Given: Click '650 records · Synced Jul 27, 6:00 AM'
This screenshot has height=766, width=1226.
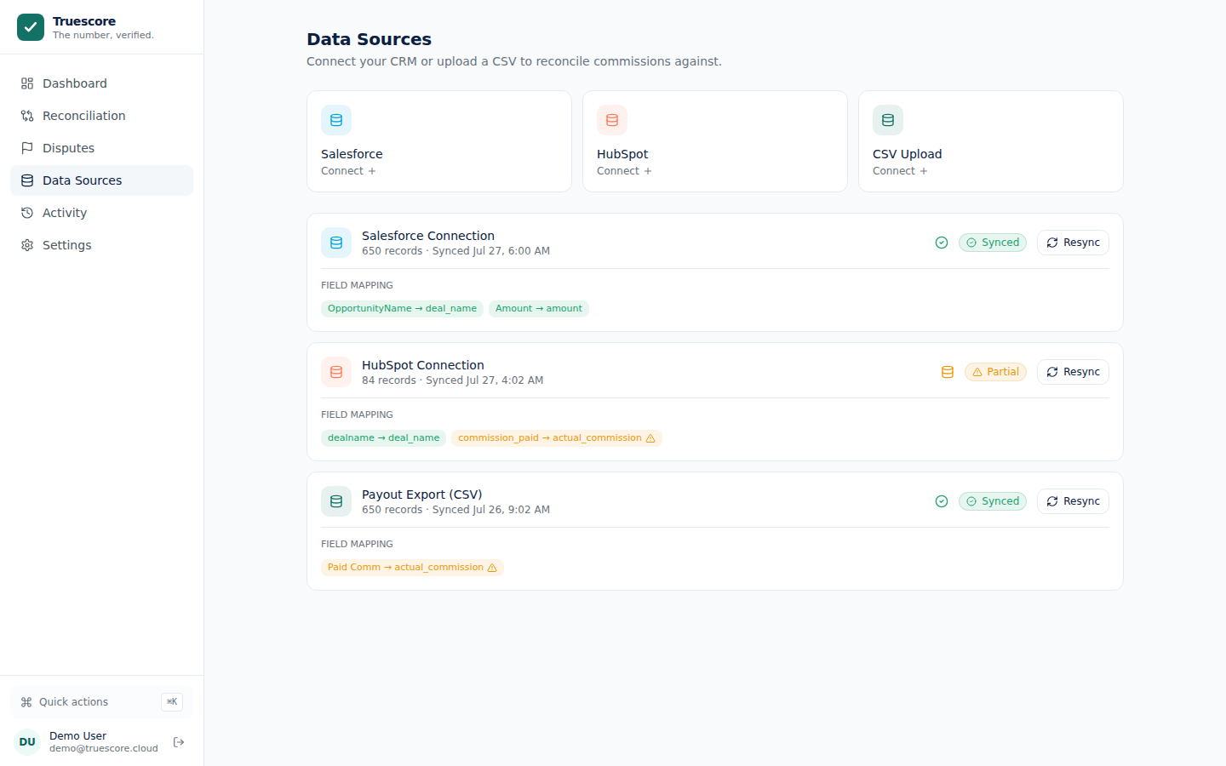Looking at the screenshot, I should tap(456, 251).
